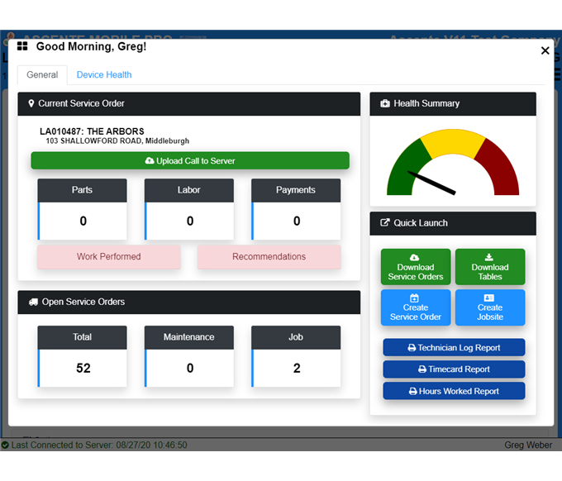
Task: Close the dashboard dialog with the X
Action: [x=545, y=50]
